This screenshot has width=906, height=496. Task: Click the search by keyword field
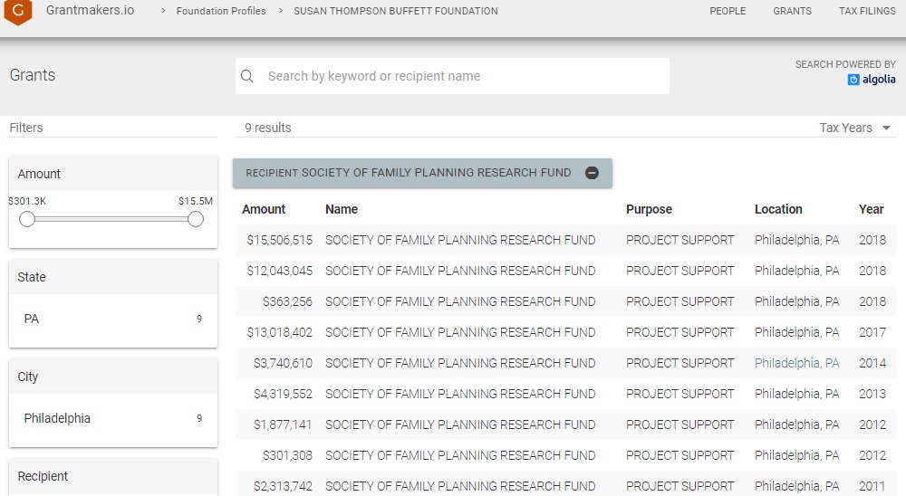[452, 76]
